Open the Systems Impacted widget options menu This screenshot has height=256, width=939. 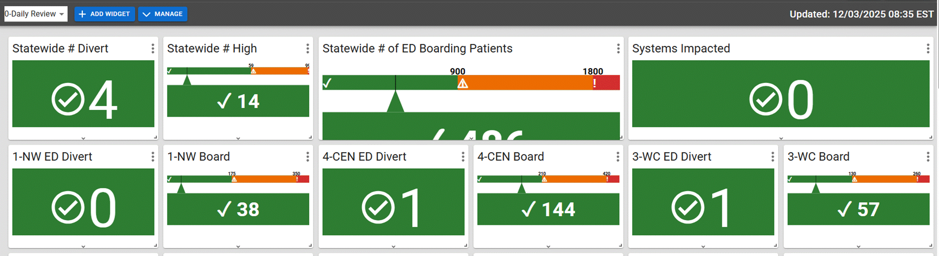[928, 48]
